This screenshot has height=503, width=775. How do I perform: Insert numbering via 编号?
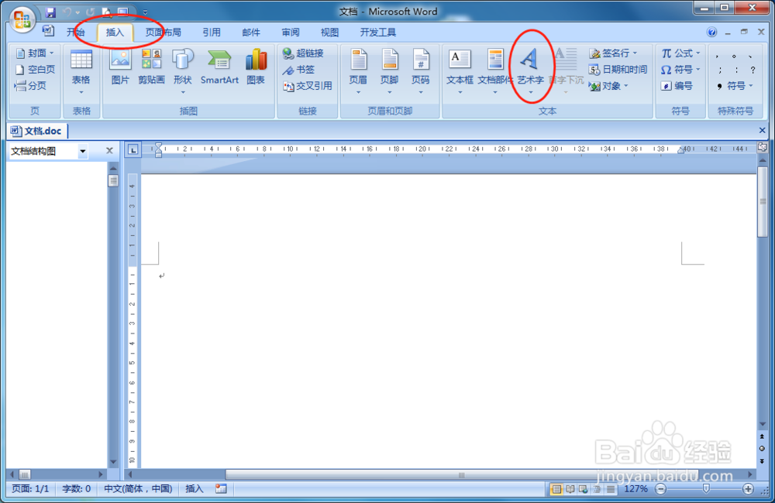point(677,86)
